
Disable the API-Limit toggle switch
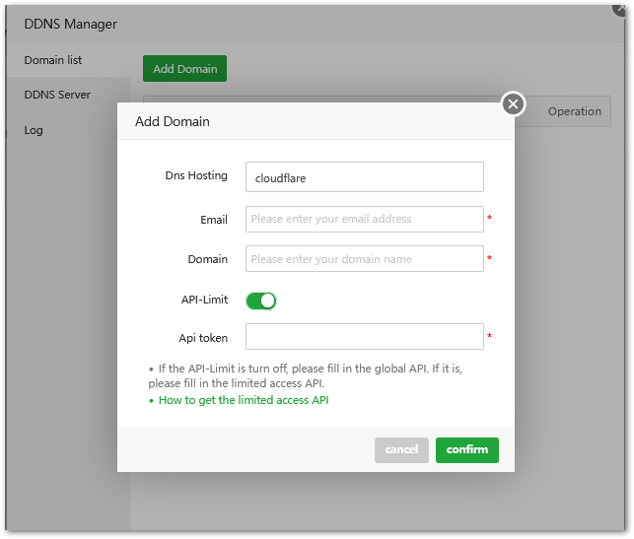[x=261, y=301]
